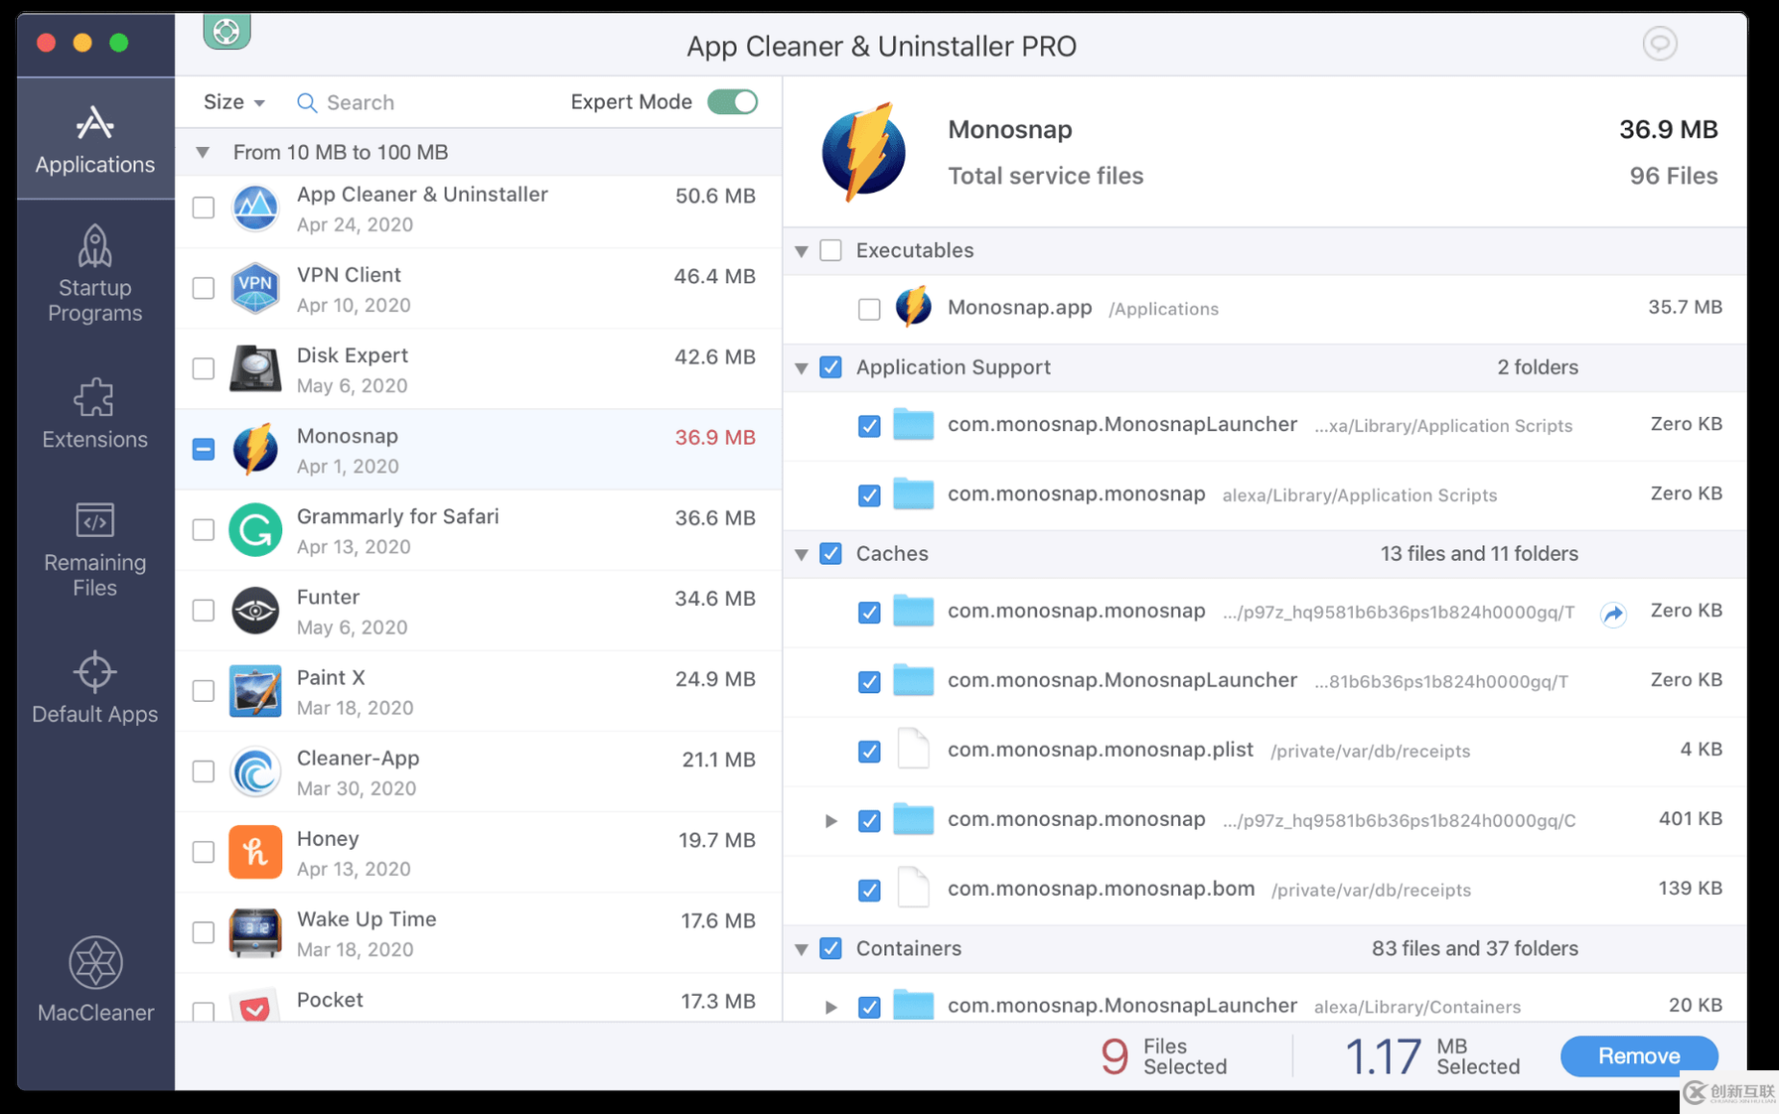
Task: Click the Remove button
Action: [1638, 1055]
